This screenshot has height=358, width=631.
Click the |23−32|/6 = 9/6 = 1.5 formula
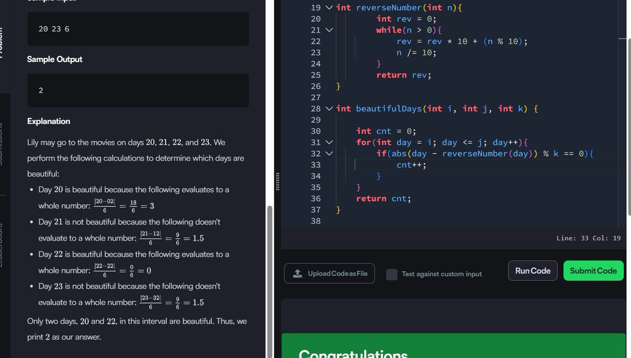[x=171, y=302]
